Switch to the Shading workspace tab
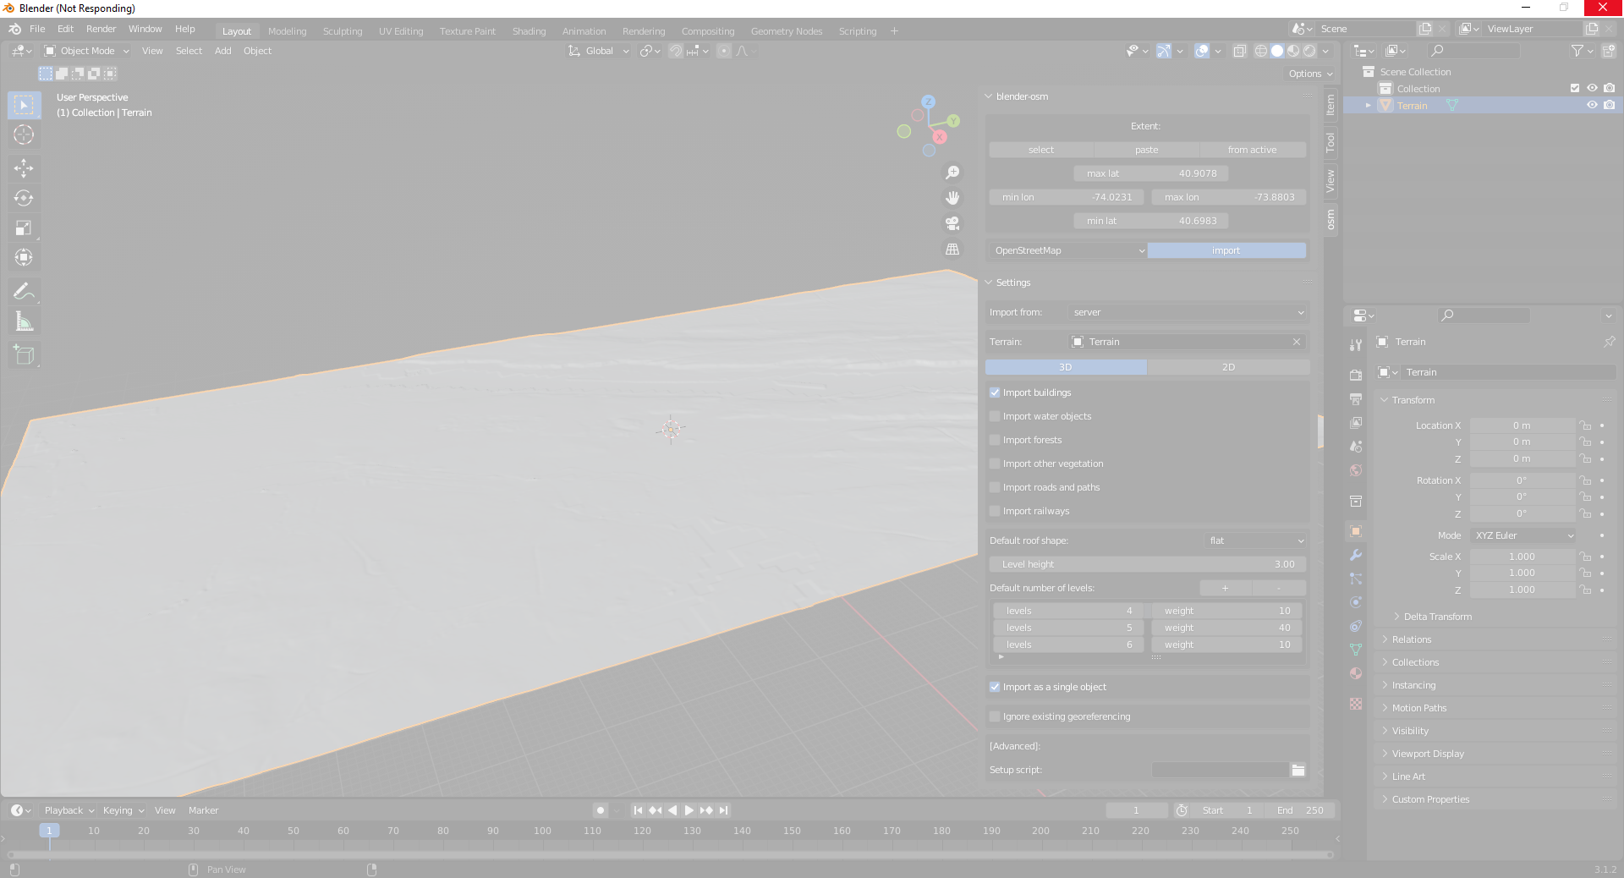 (529, 30)
